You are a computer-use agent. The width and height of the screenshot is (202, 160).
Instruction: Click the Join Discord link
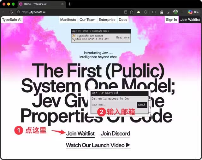115,134
